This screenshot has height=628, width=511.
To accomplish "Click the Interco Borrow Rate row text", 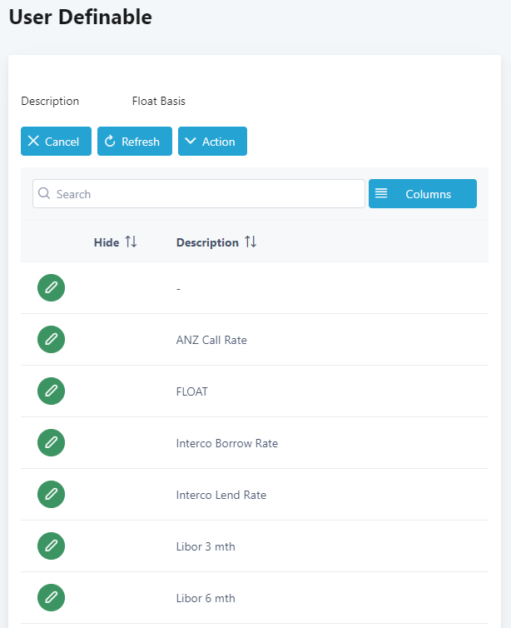I will (x=226, y=443).
